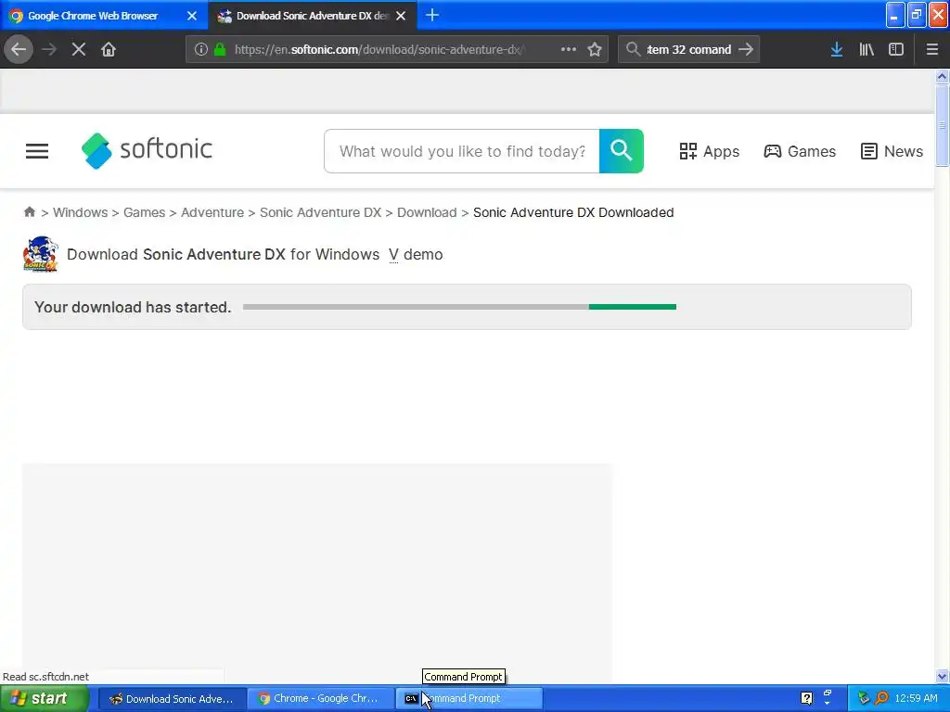Open the downloads panel arrow
950x712 pixels.
[837, 49]
